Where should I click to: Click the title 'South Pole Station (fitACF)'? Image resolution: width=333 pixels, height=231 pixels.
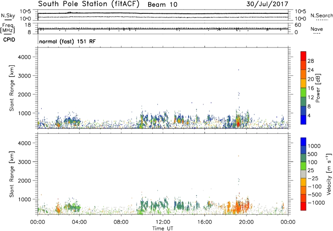tap(89, 4)
